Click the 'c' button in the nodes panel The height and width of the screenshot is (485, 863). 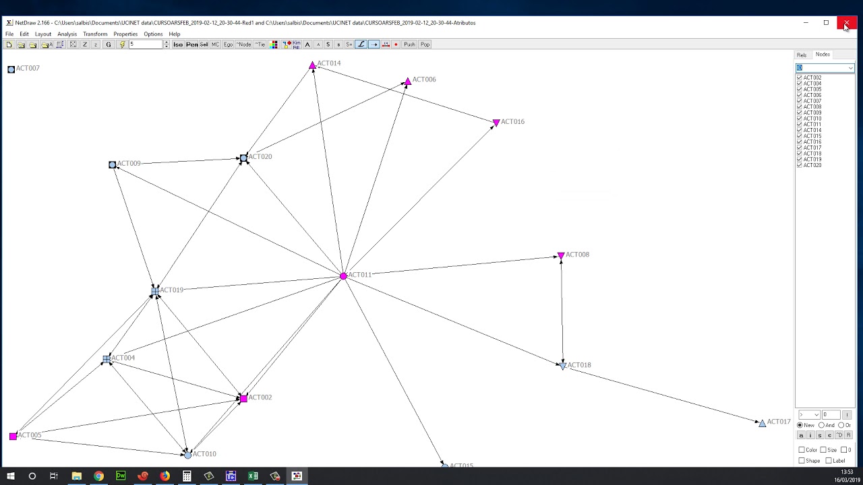tap(829, 435)
